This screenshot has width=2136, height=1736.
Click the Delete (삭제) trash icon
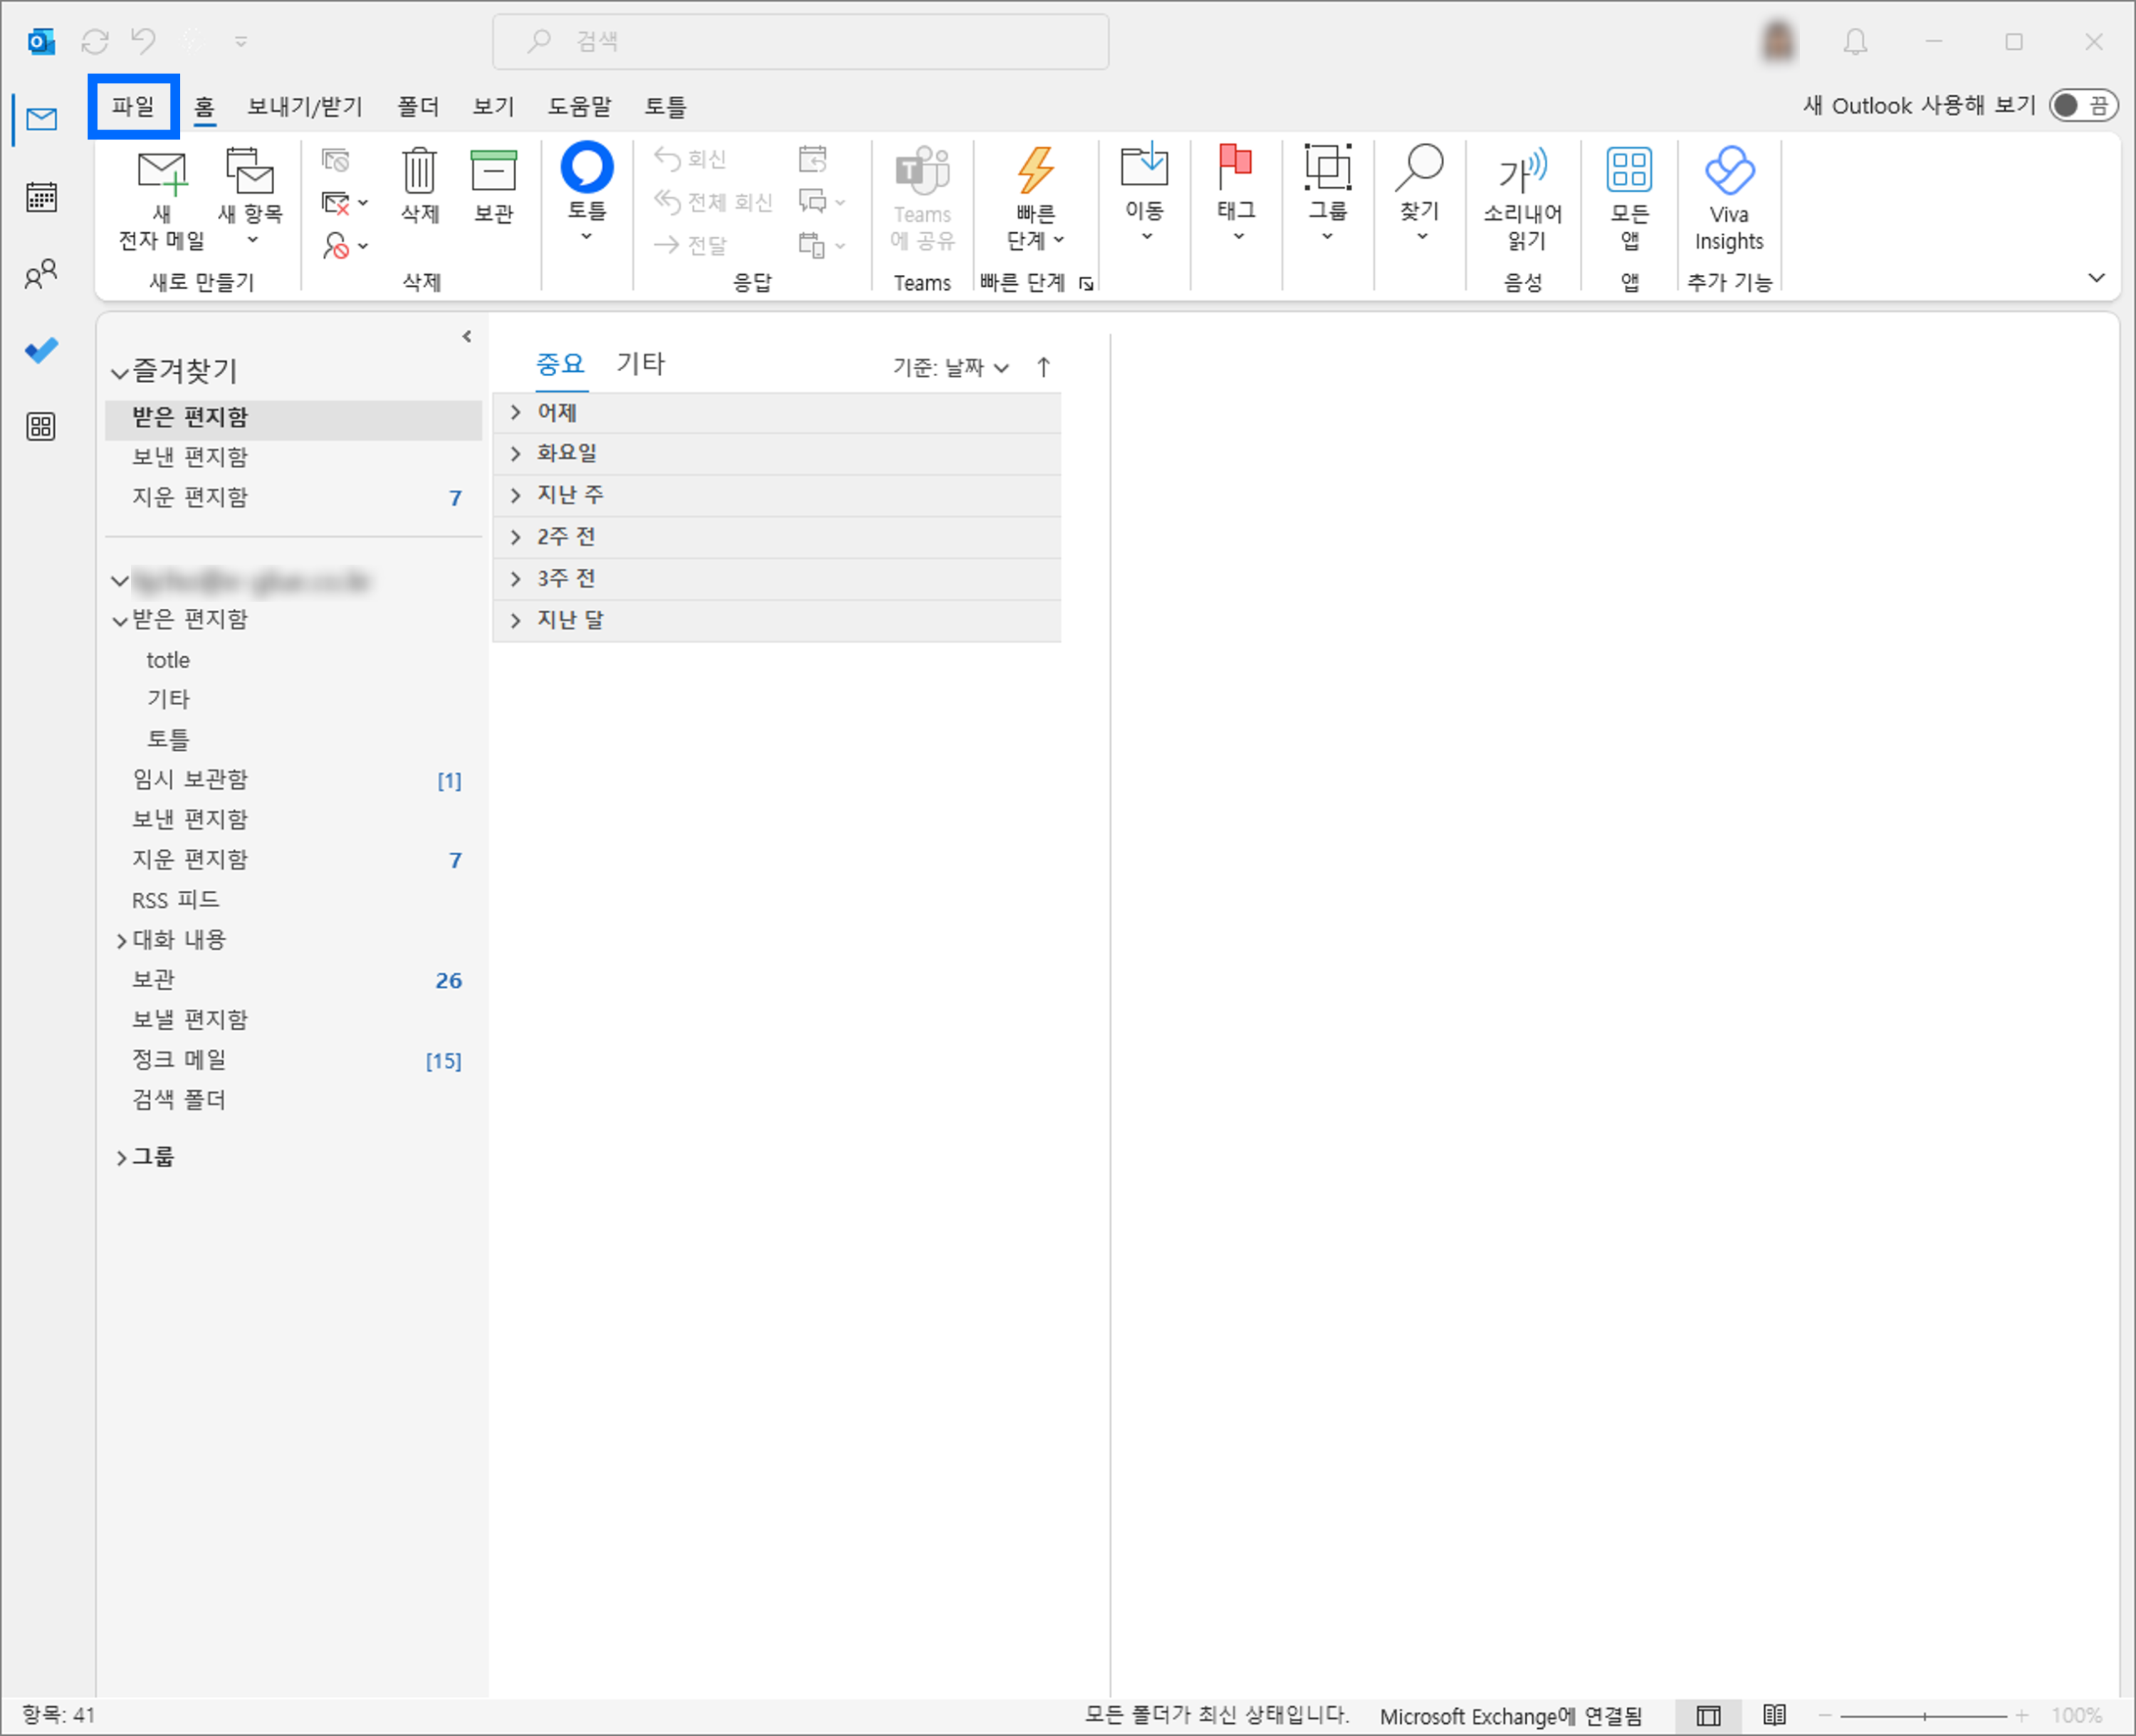(419, 172)
